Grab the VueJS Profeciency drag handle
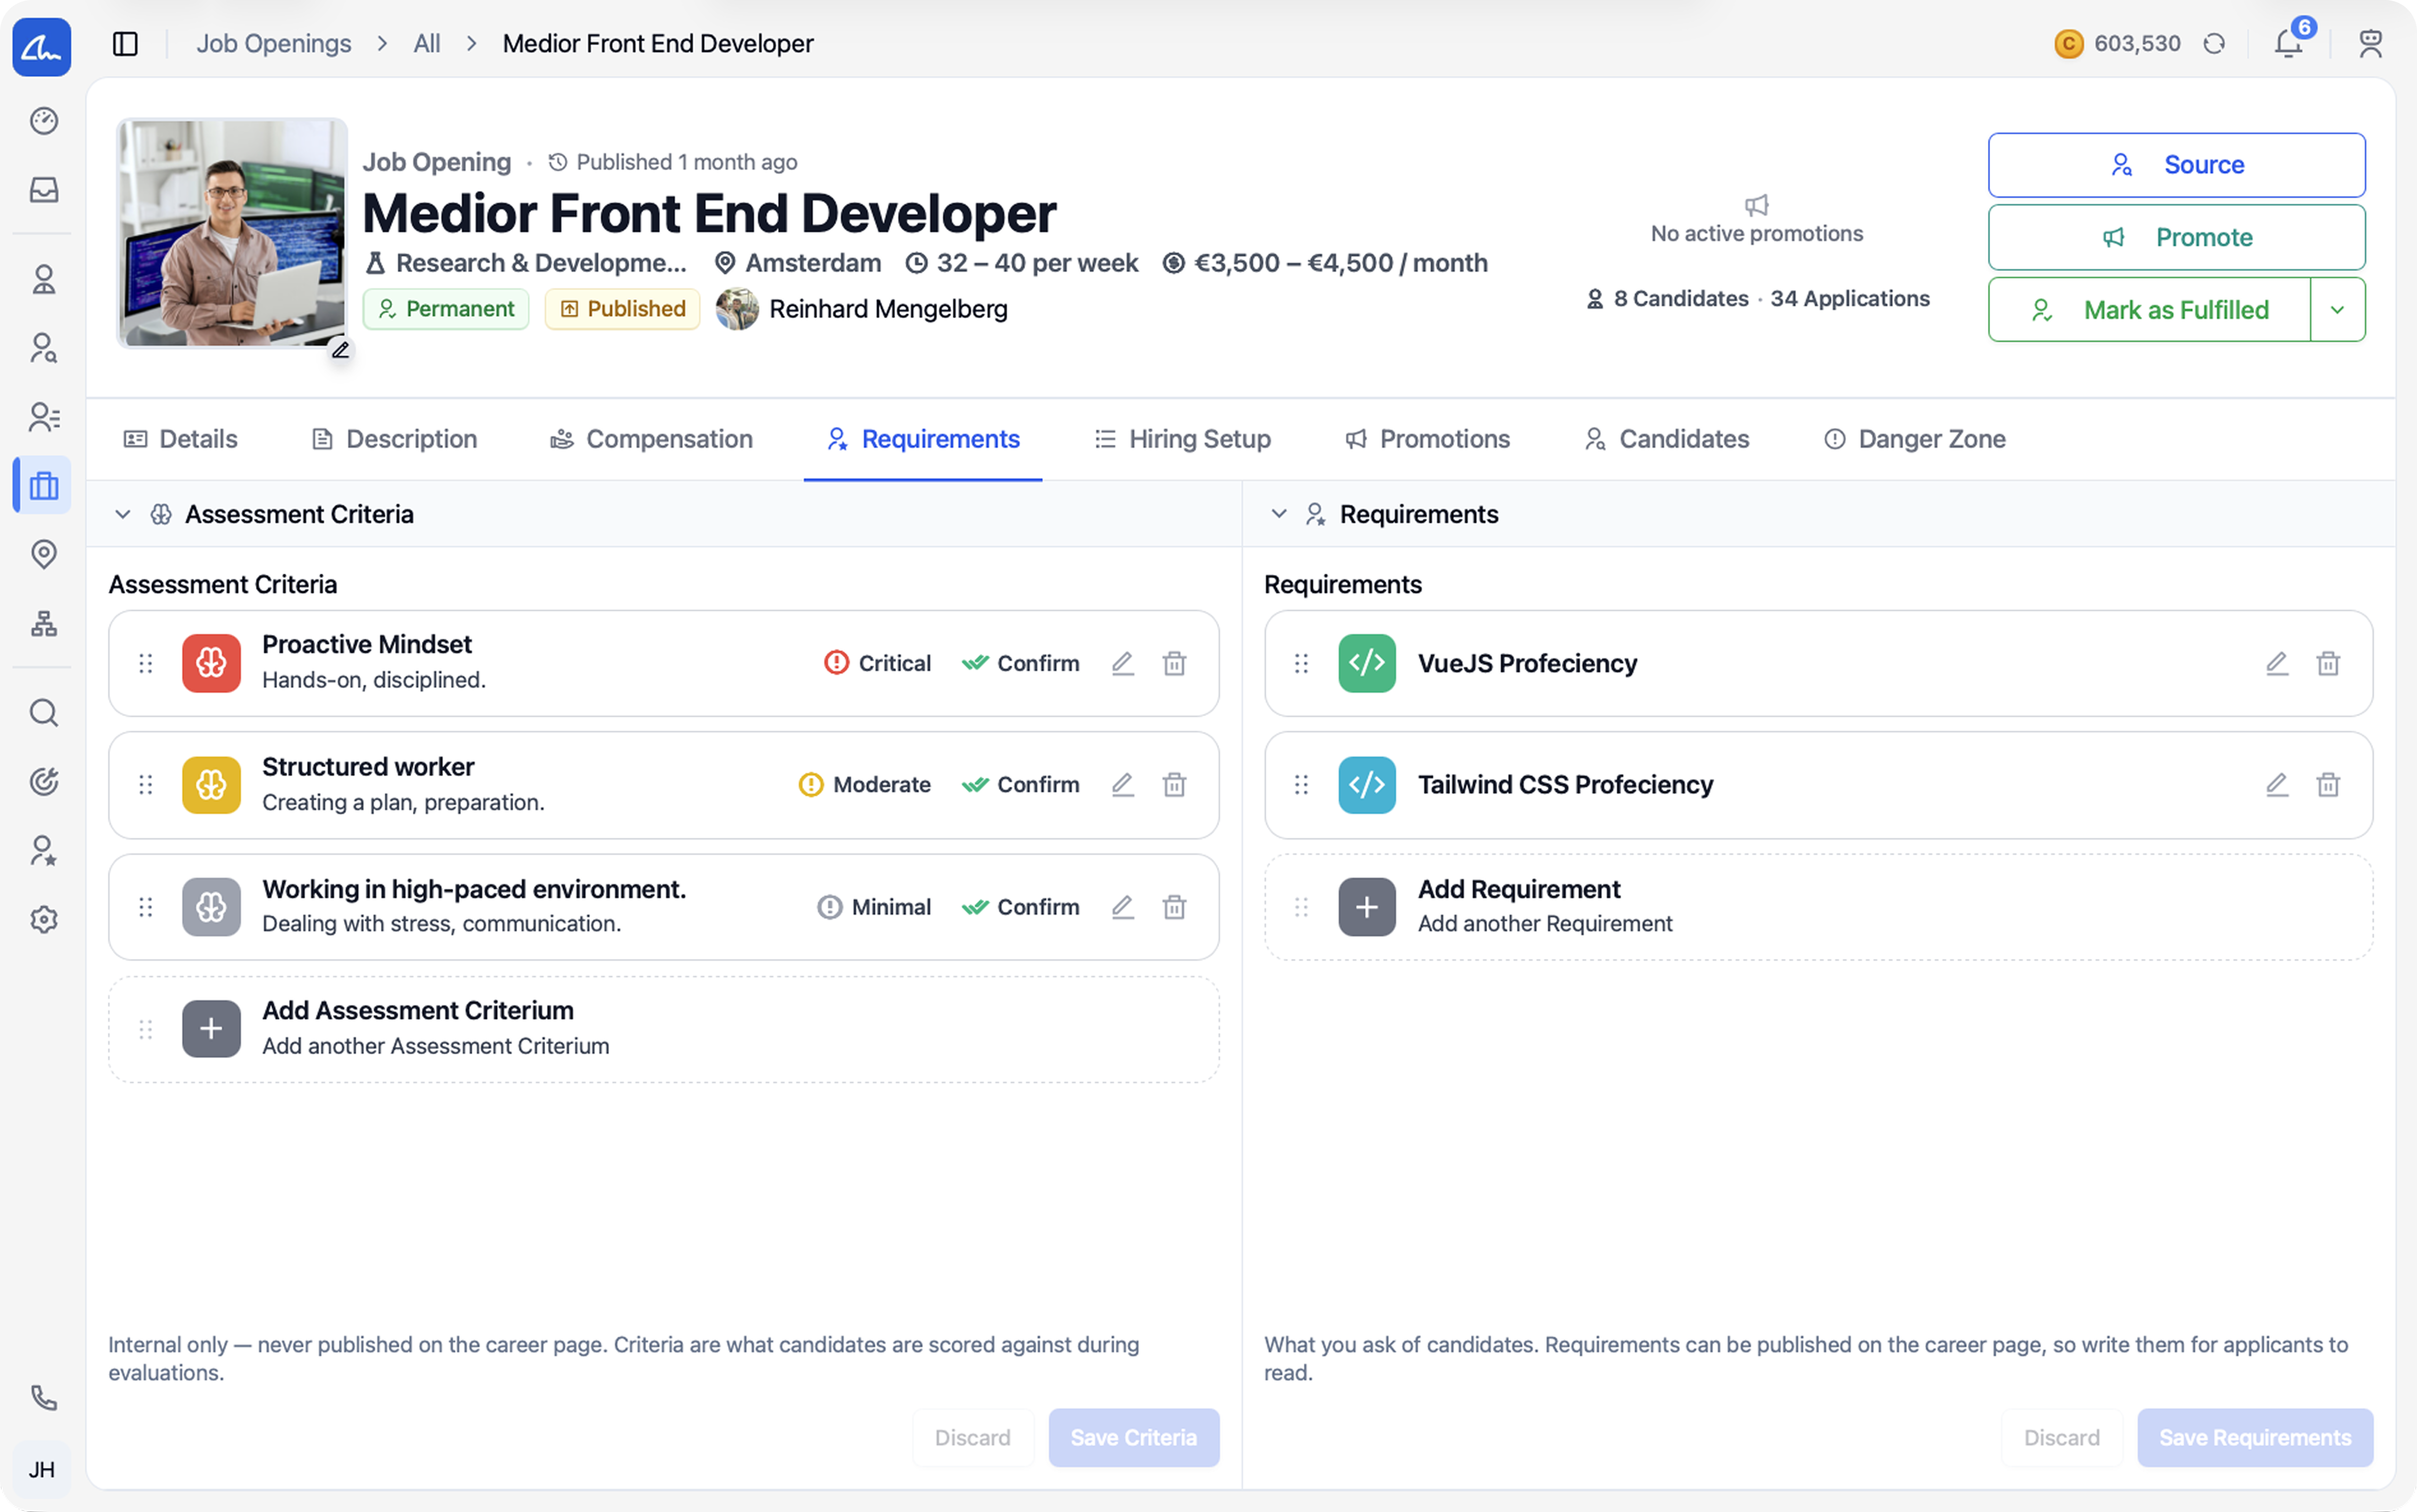The height and width of the screenshot is (1512, 2417). click(x=1302, y=664)
